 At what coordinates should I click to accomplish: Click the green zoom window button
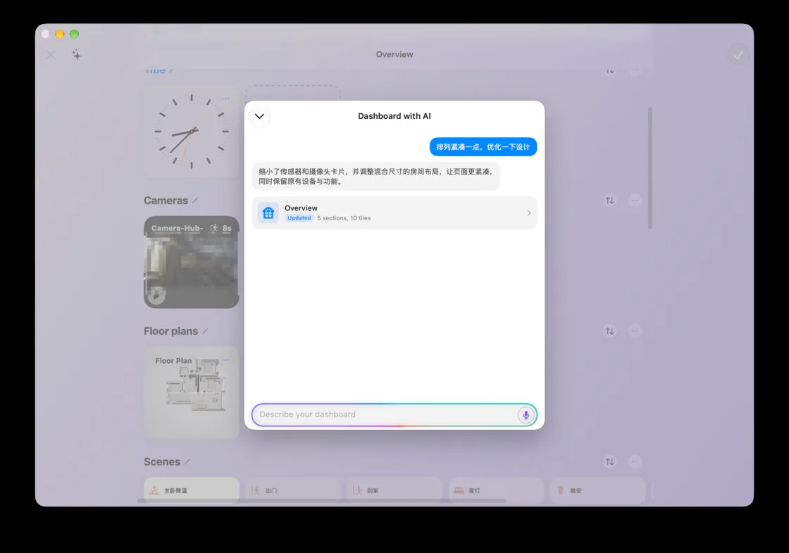pos(75,34)
